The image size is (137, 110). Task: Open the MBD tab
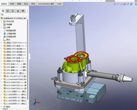pos(60,4)
